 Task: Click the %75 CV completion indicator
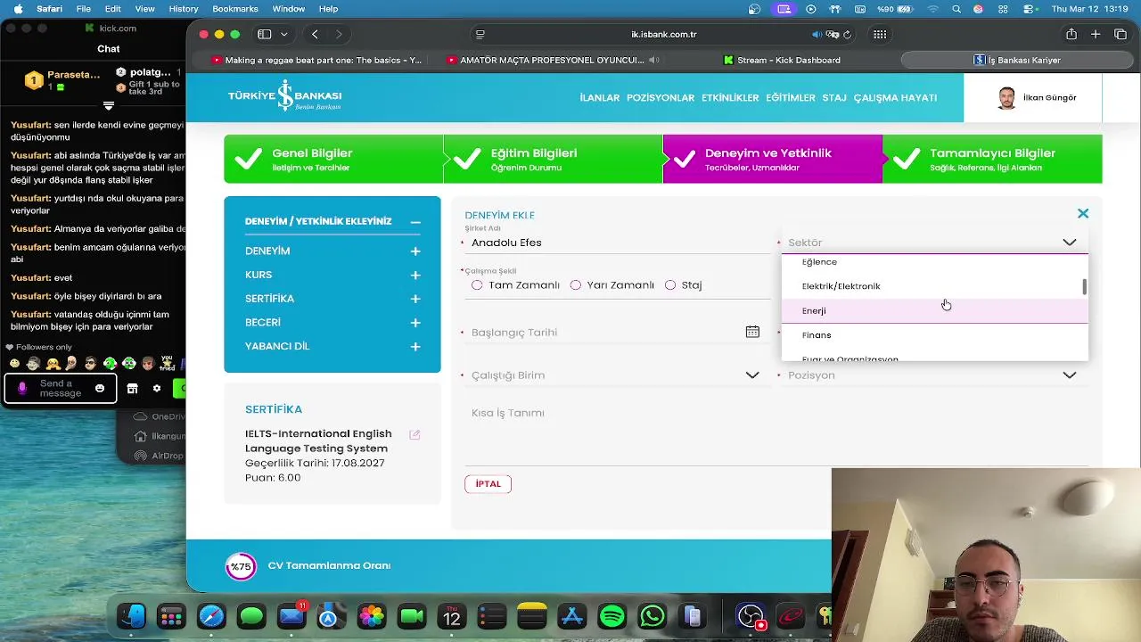click(x=241, y=566)
